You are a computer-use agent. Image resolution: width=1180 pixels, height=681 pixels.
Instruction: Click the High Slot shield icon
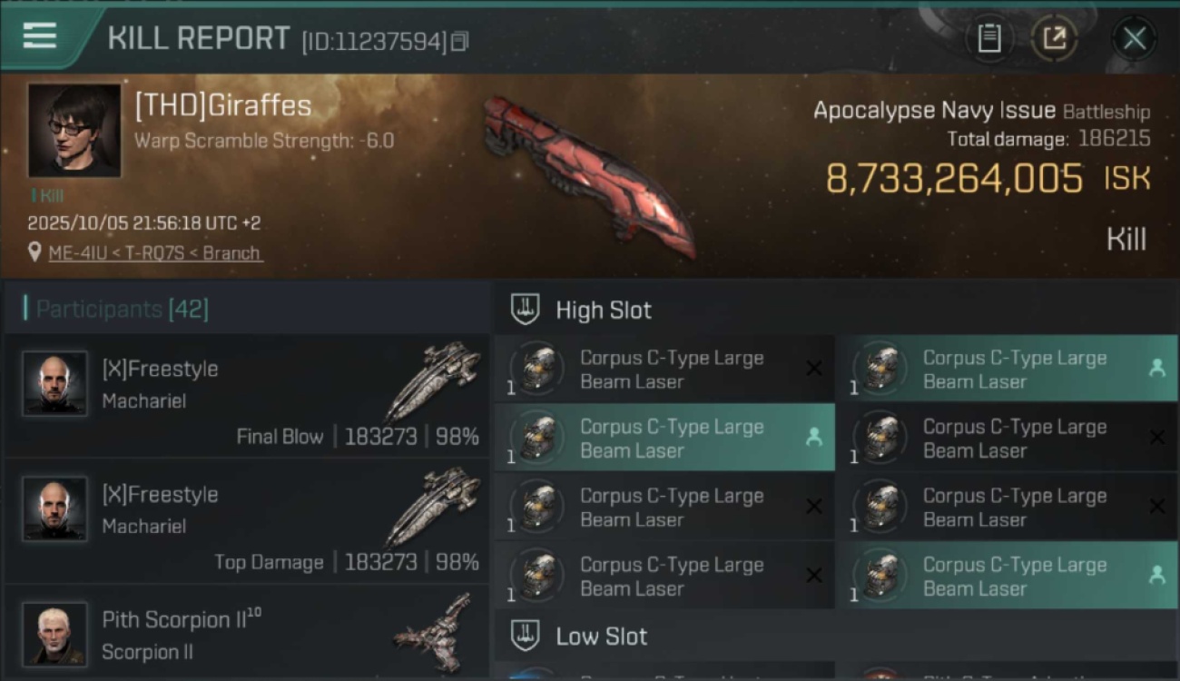[x=526, y=310]
